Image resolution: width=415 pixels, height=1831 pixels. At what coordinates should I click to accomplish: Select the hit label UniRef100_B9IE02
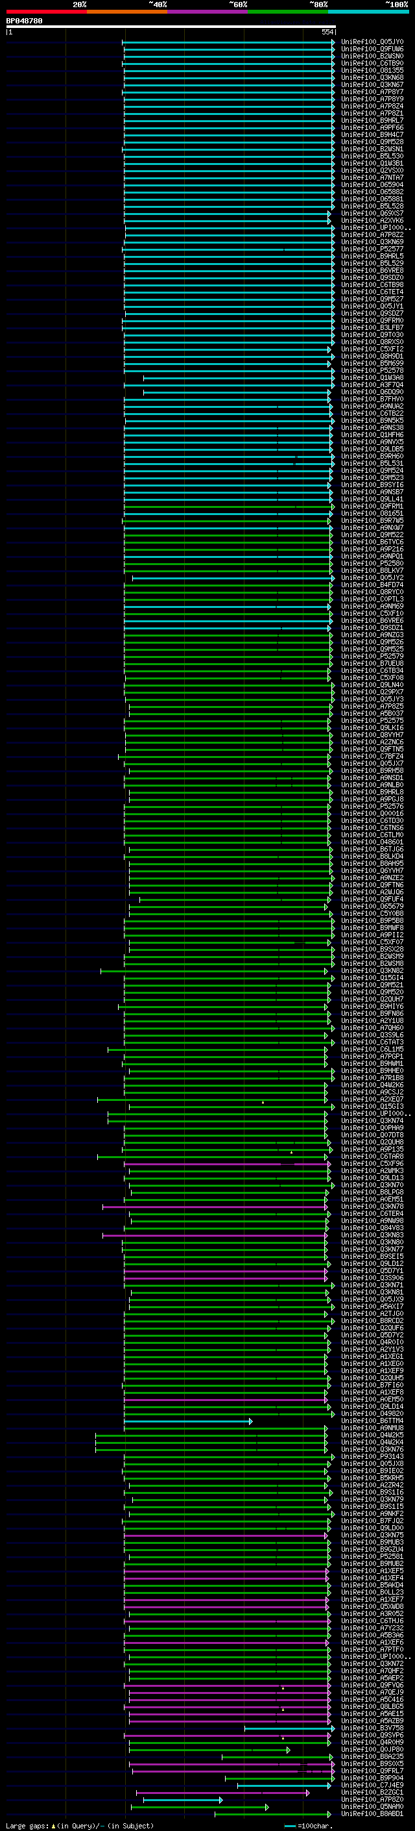click(372, 1471)
